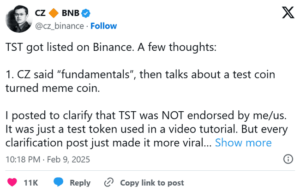The height and width of the screenshot is (192, 300).
Task: Click the blue verified badge
Action: 85,13
